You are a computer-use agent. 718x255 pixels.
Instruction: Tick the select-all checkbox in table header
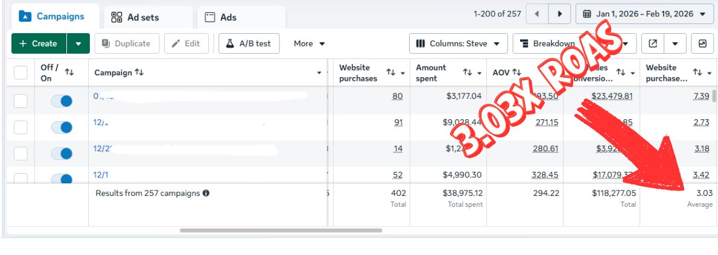pyautogui.click(x=21, y=72)
